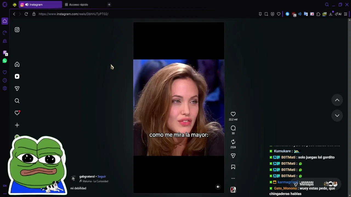
Task: Click the reel caption 'mi debilidad'
Action: pos(78,188)
